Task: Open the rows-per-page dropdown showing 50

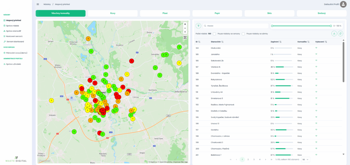Action: click(x=306, y=159)
